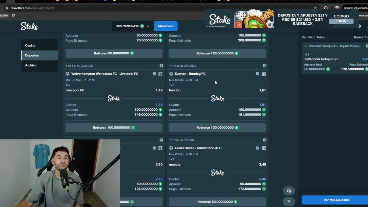This screenshot has height=207, width=368.
Task: Open stats chart icon on the 2,70 bet card
Action: (x=154, y=148)
